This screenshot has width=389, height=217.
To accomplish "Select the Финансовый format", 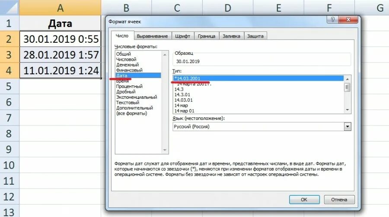I will tap(129, 70).
